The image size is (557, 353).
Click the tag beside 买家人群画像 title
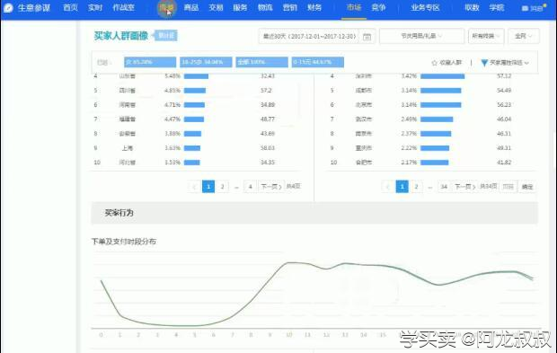(165, 36)
